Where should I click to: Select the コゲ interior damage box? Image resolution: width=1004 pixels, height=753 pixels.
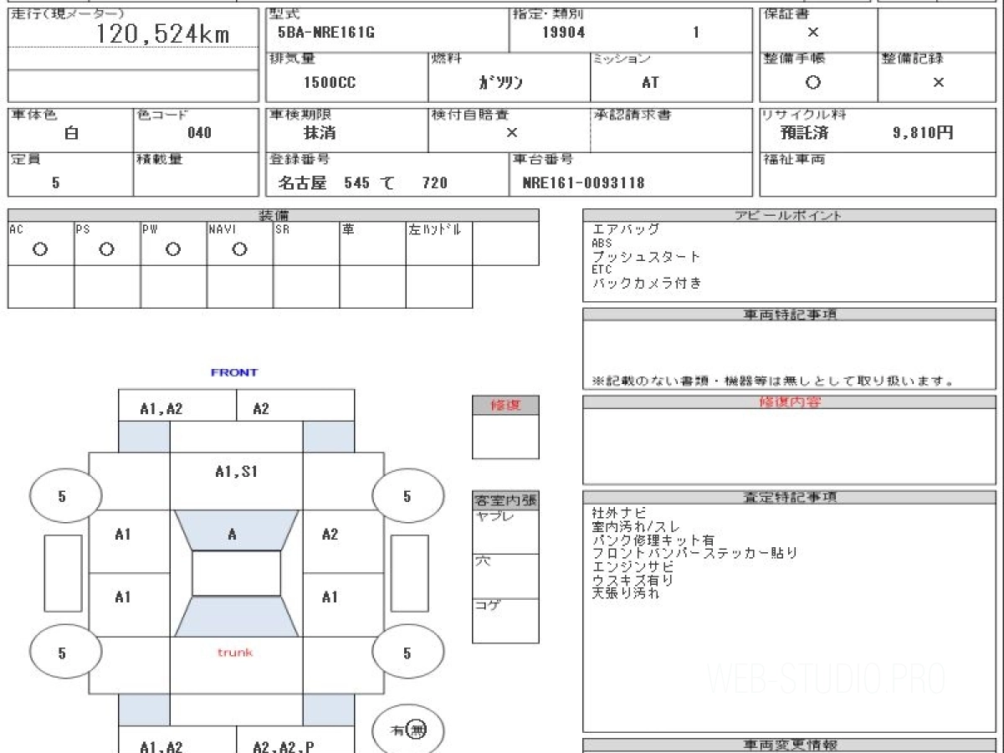coord(505,621)
